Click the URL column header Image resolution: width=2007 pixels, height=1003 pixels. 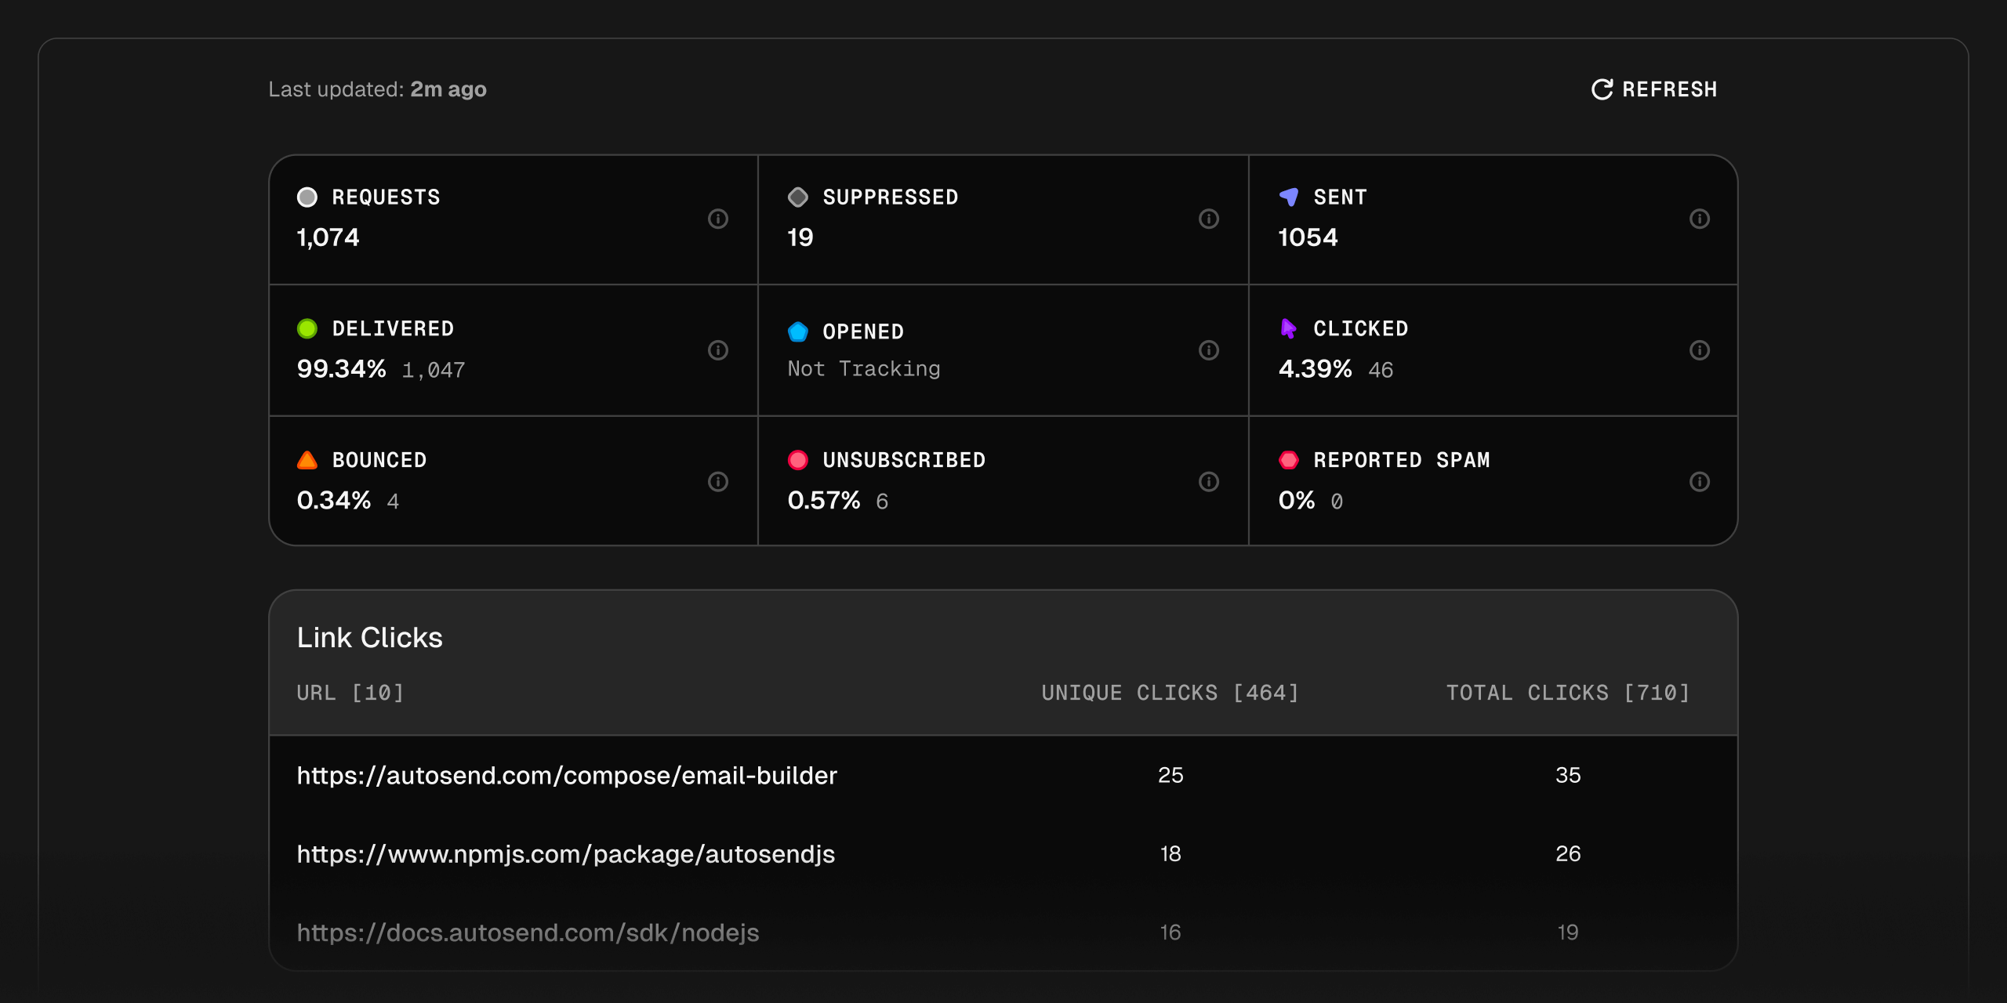coord(350,693)
